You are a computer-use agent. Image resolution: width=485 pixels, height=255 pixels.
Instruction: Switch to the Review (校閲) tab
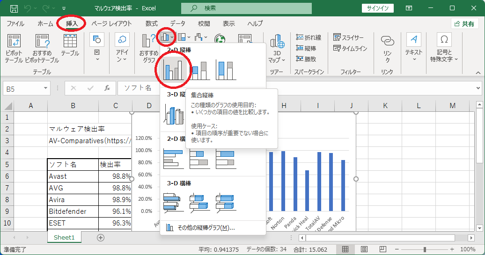[204, 23]
